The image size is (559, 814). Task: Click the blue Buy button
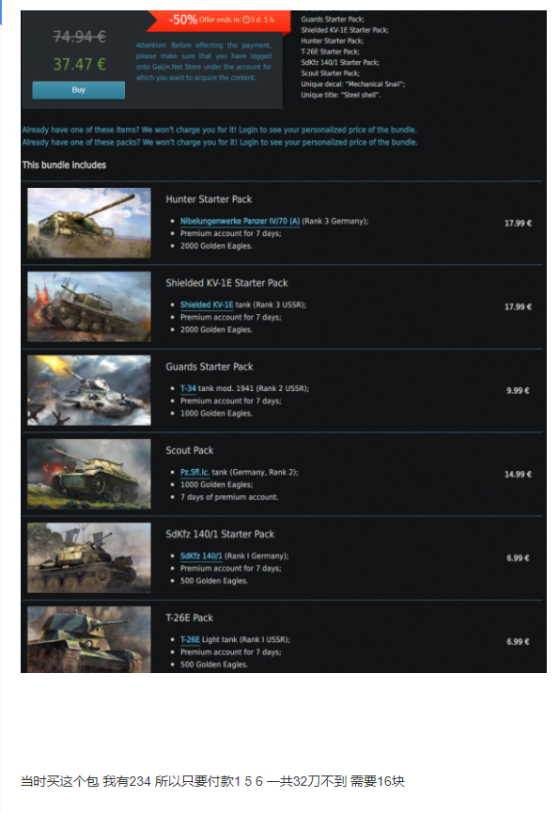point(78,90)
